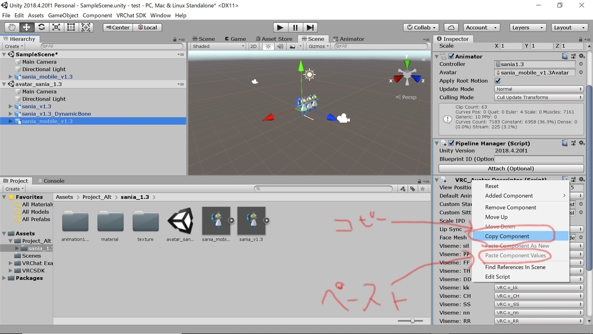Collapse the Animator component foldout
The image size is (593, 334).
(x=437, y=56)
